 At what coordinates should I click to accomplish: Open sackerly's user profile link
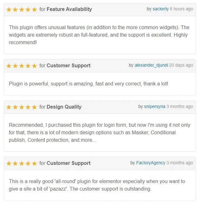tap(160, 9)
